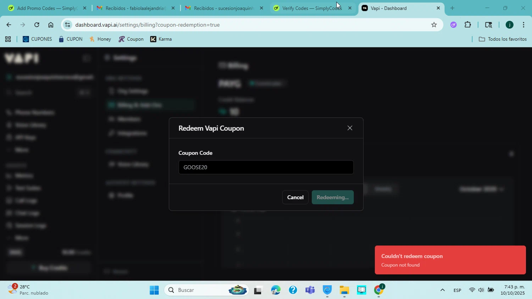
Task: Open Microsoft Teams from taskbar
Action: (x=310, y=290)
